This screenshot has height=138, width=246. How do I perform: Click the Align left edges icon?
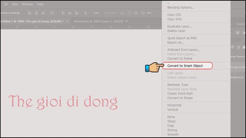point(30,13)
